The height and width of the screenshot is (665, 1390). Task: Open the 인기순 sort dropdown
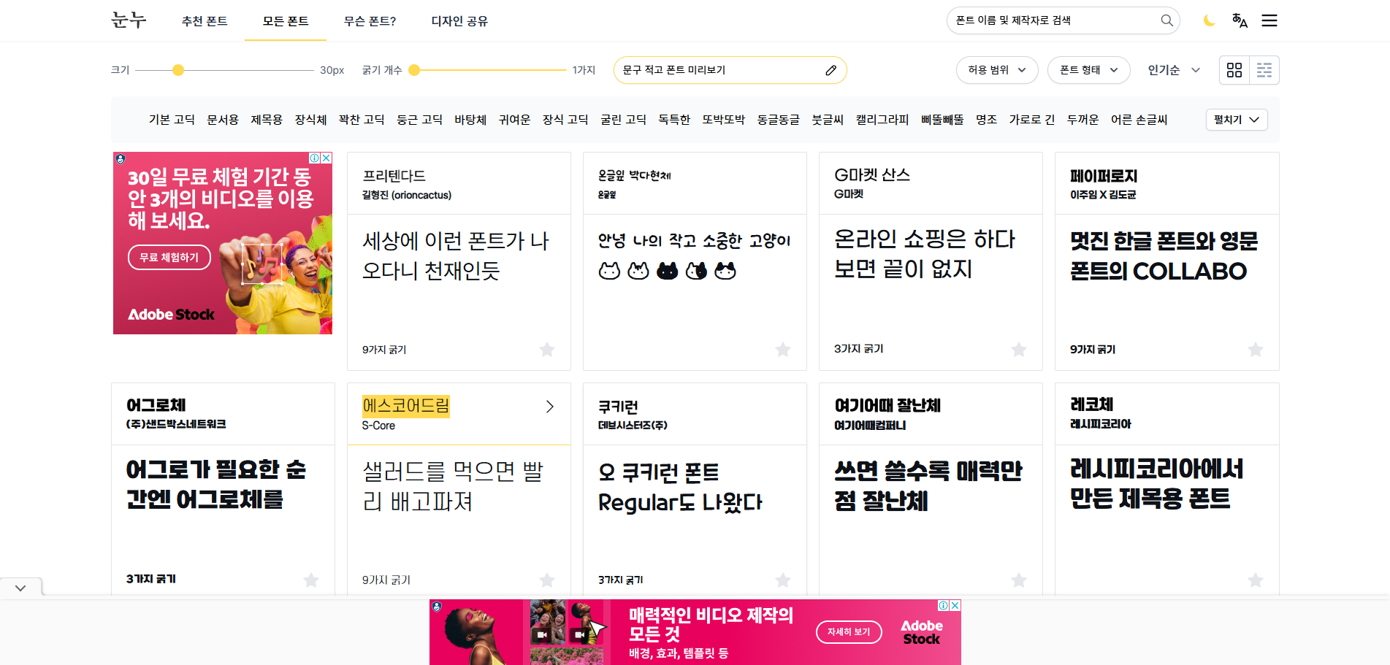(x=1174, y=70)
